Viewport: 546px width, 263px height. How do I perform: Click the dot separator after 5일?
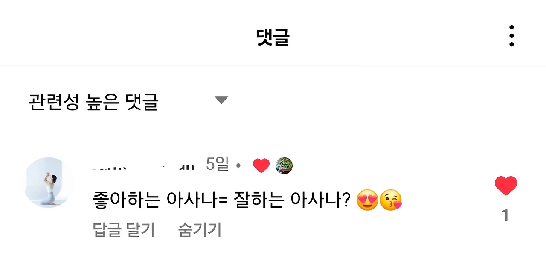[x=238, y=166]
